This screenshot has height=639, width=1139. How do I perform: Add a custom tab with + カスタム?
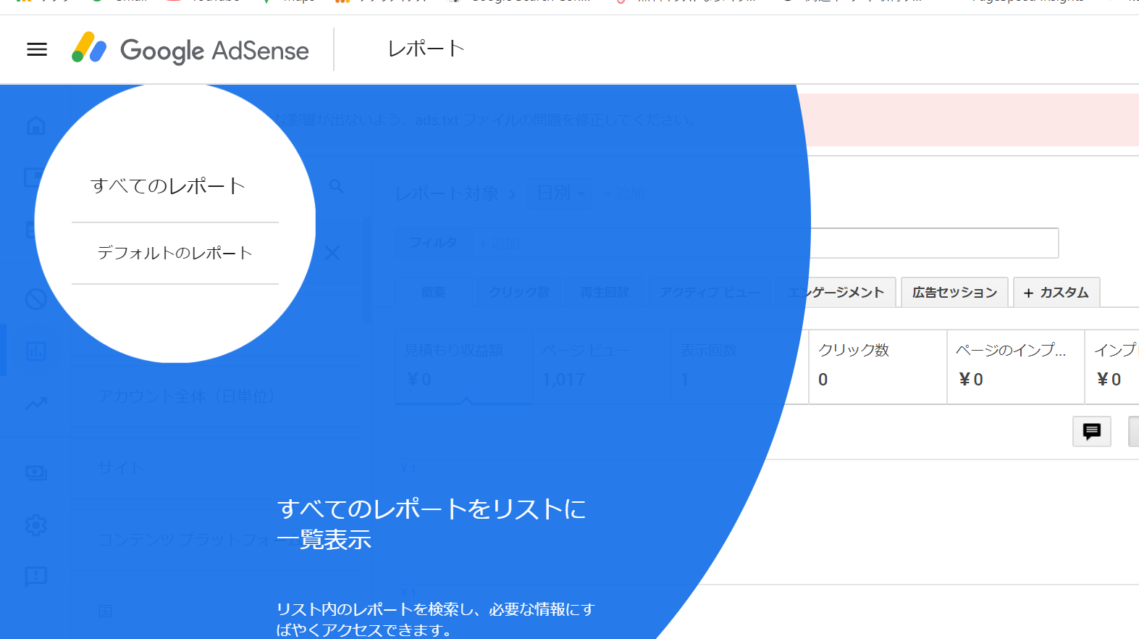tap(1056, 293)
